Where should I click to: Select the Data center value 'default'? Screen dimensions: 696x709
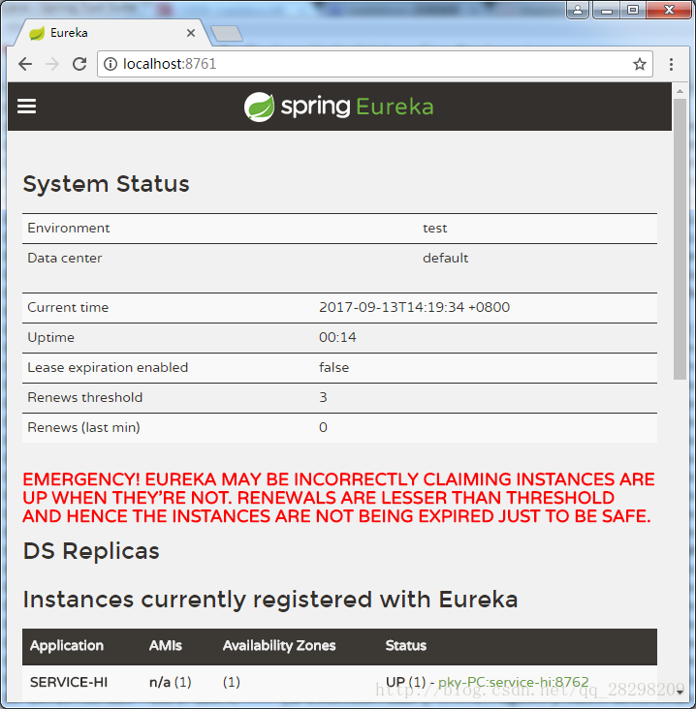(445, 258)
